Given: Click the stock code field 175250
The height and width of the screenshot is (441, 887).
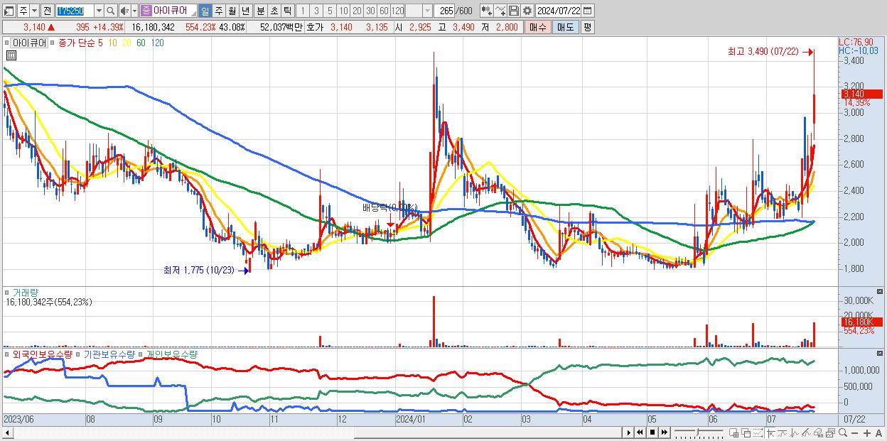Looking at the screenshot, I should [x=75, y=11].
